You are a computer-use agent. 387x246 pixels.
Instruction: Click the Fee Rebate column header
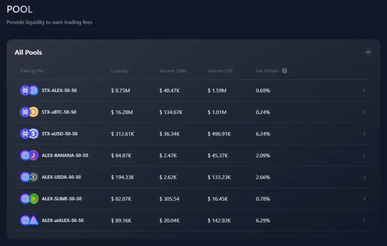(x=267, y=71)
